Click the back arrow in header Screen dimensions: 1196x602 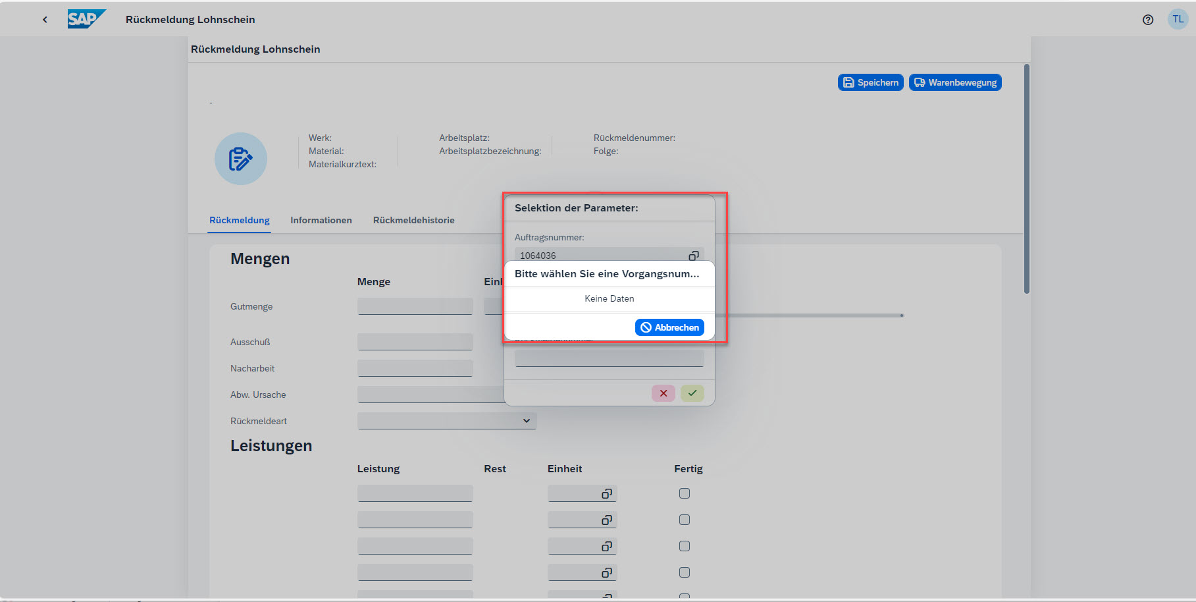pos(45,20)
